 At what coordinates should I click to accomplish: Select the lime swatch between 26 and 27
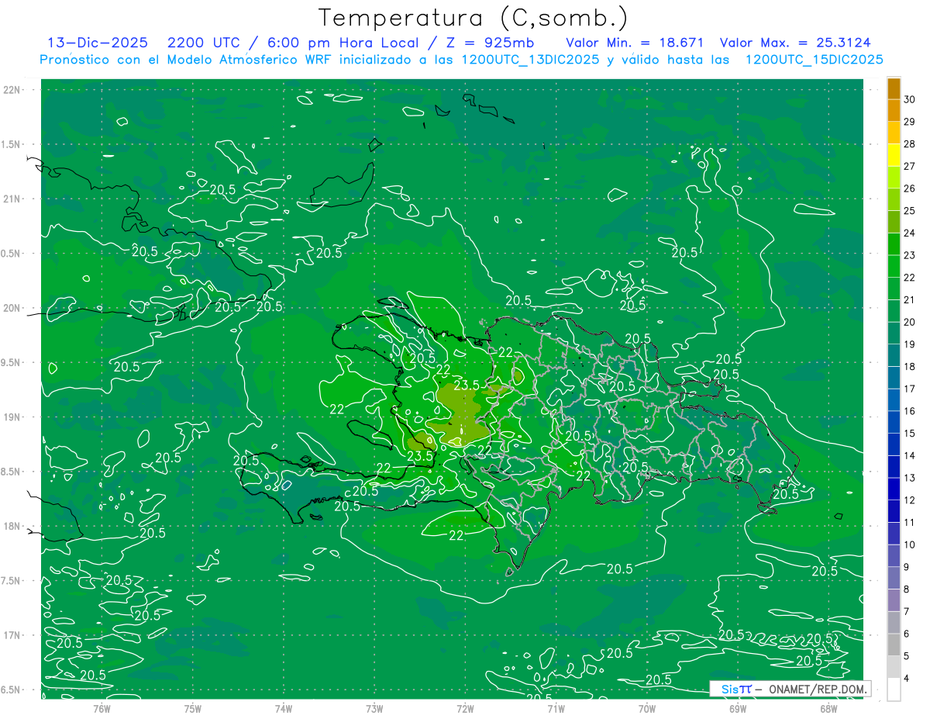[894, 177]
